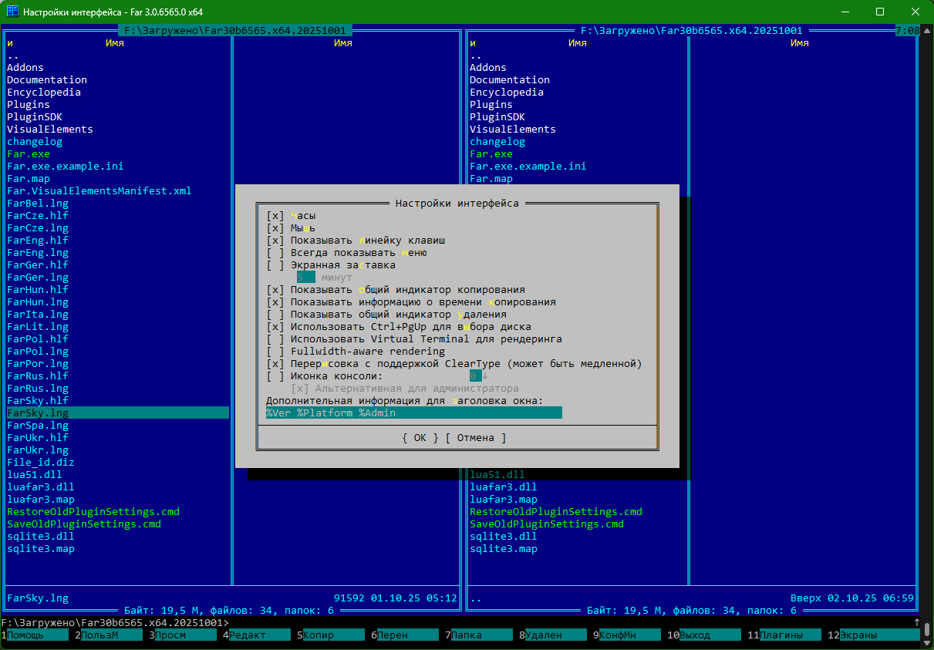Click the Far Manager title bar icon
This screenshot has height=650, width=934.
click(x=12, y=12)
